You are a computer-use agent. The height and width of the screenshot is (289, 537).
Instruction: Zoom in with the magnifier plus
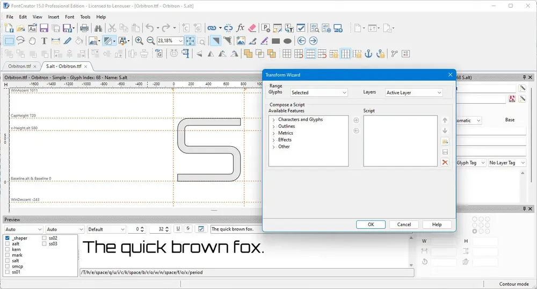139,41
